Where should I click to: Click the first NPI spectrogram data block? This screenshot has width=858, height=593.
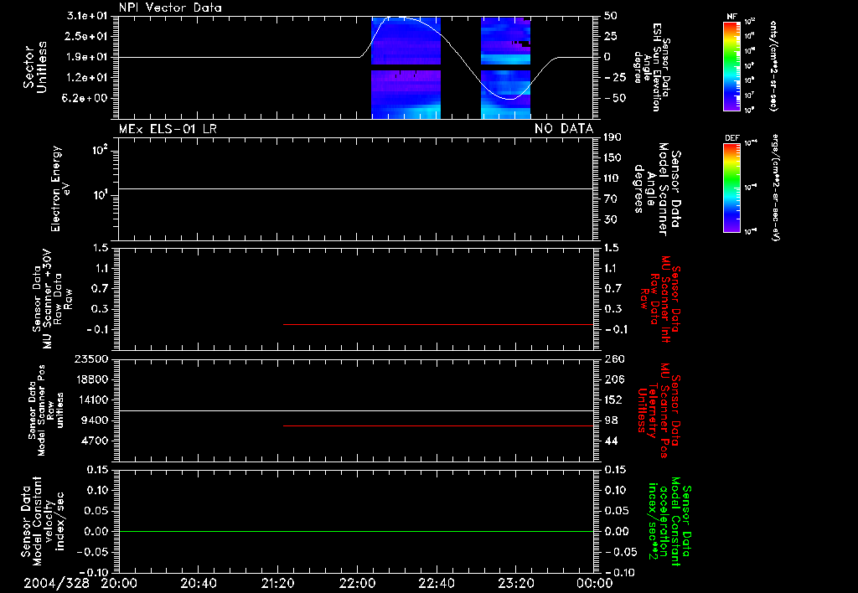click(x=406, y=67)
